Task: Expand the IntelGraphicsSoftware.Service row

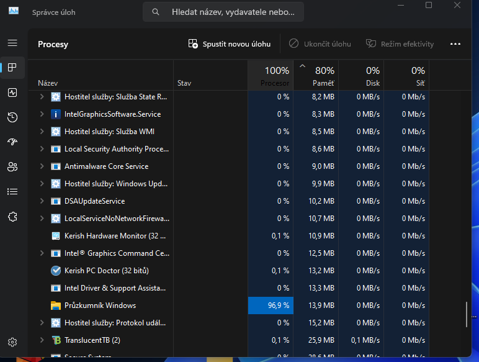Action: click(42, 114)
